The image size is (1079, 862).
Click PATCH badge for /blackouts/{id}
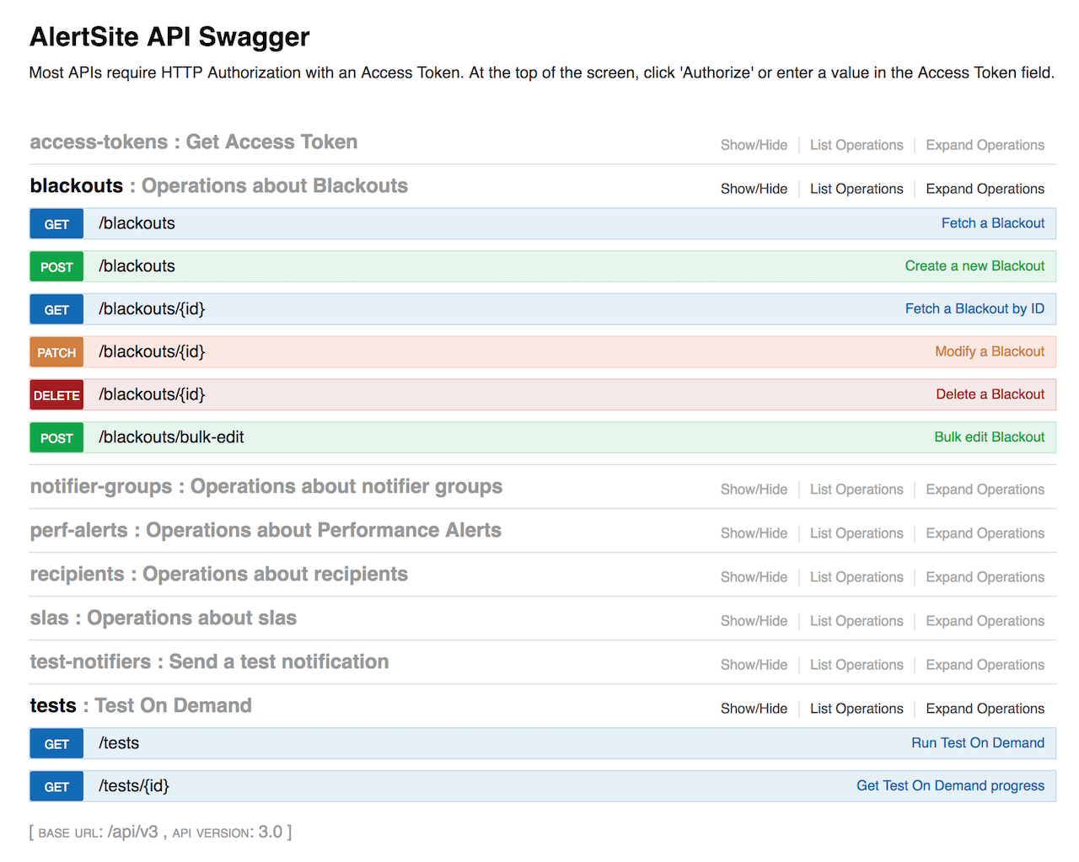[x=56, y=352]
